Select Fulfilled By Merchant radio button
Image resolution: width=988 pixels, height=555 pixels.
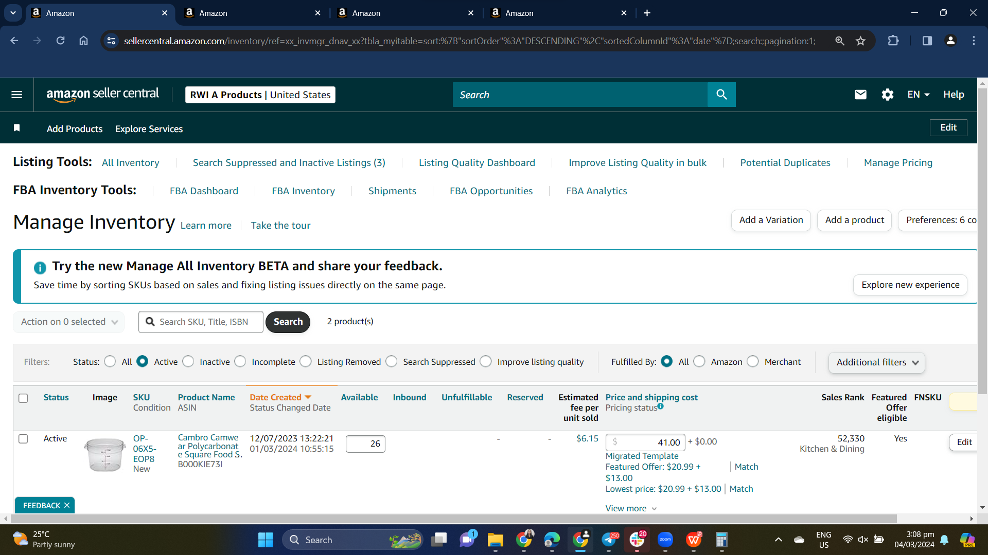753,362
